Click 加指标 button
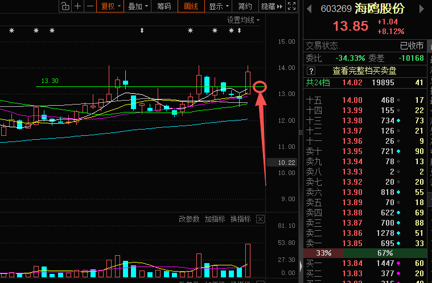 pyautogui.click(x=215, y=219)
